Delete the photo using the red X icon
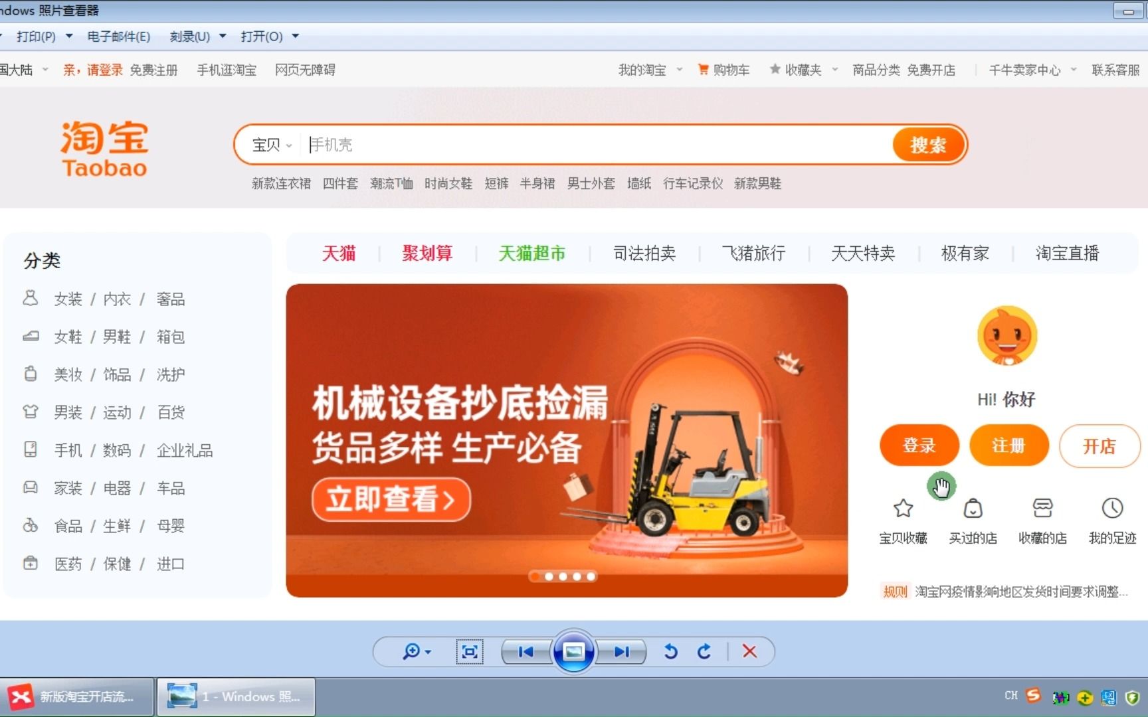The width and height of the screenshot is (1148, 717). (x=749, y=652)
